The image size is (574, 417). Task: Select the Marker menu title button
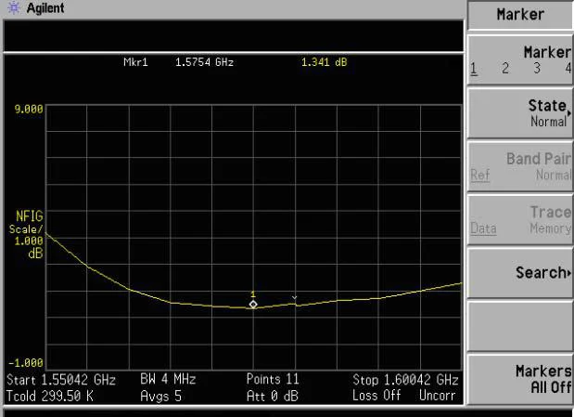[520, 15]
